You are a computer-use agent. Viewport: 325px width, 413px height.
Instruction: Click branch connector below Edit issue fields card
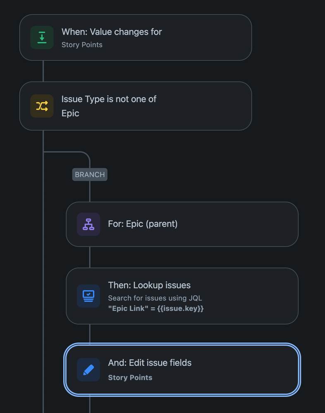coord(90,404)
